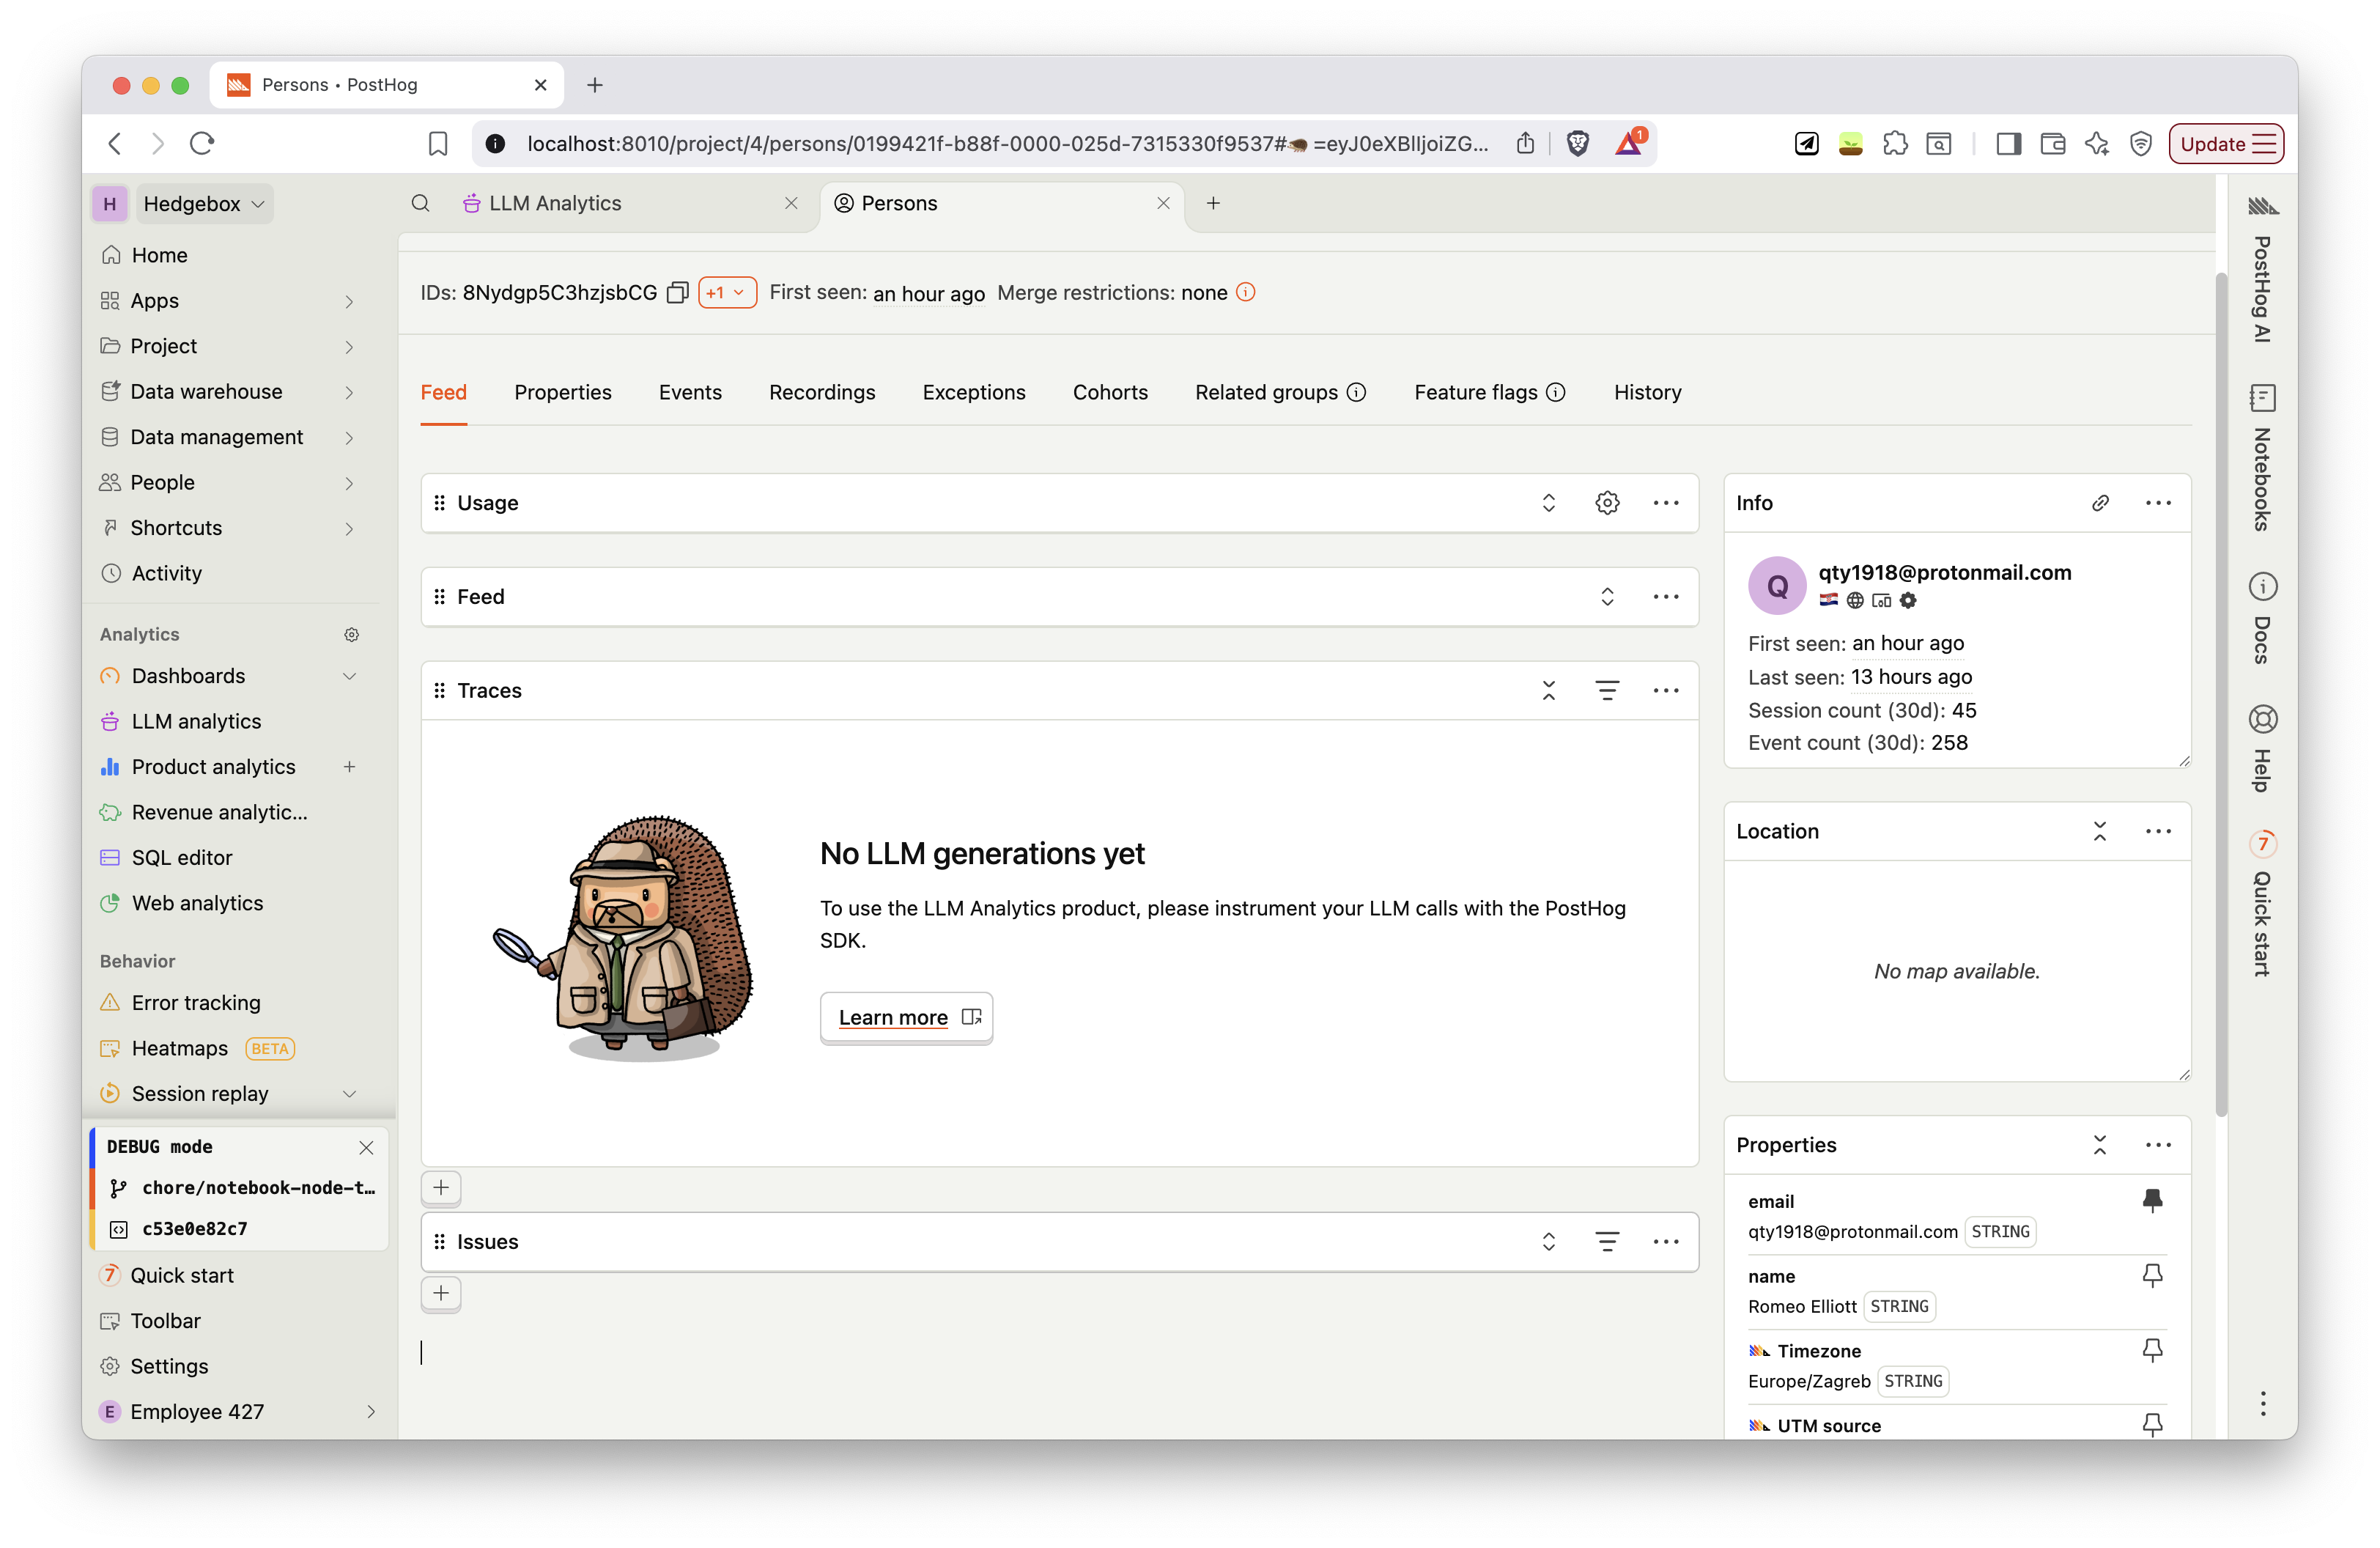This screenshot has width=2380, height=1548.
Task: Expand the +1 additional IDs dropdown
Action: [x=727, y=293]
